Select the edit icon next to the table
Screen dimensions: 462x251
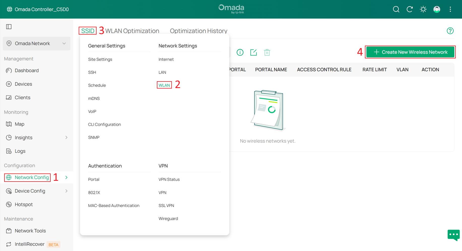(x=254, y=52)
